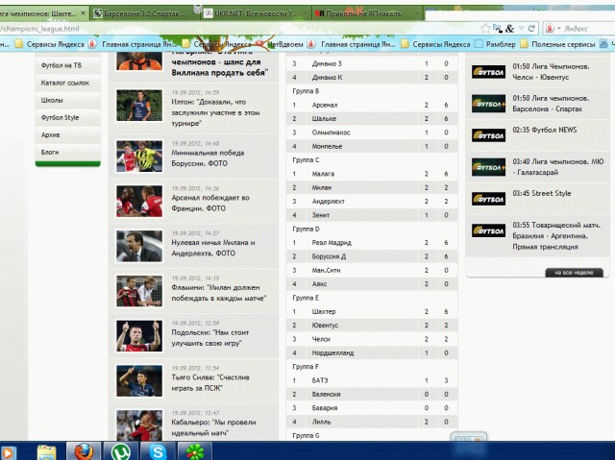Click the Футбол channel logo beside Челси - Ювентус

488,72
